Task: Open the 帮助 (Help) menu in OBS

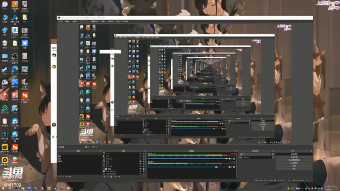Action: [111, 22]
